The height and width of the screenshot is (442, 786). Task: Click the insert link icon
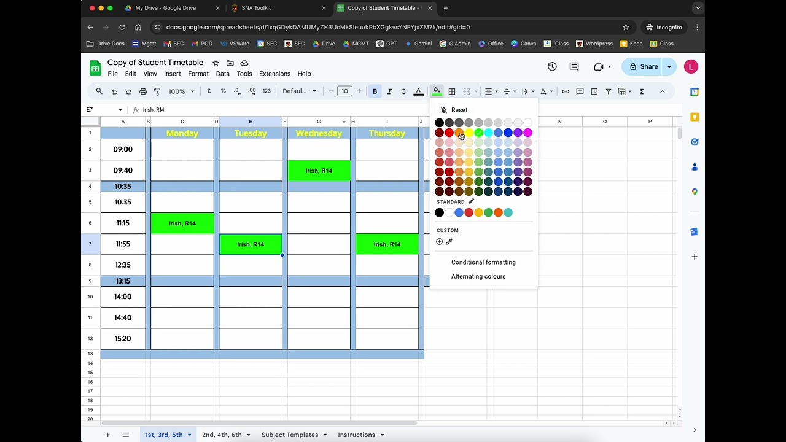click(566, 91)
